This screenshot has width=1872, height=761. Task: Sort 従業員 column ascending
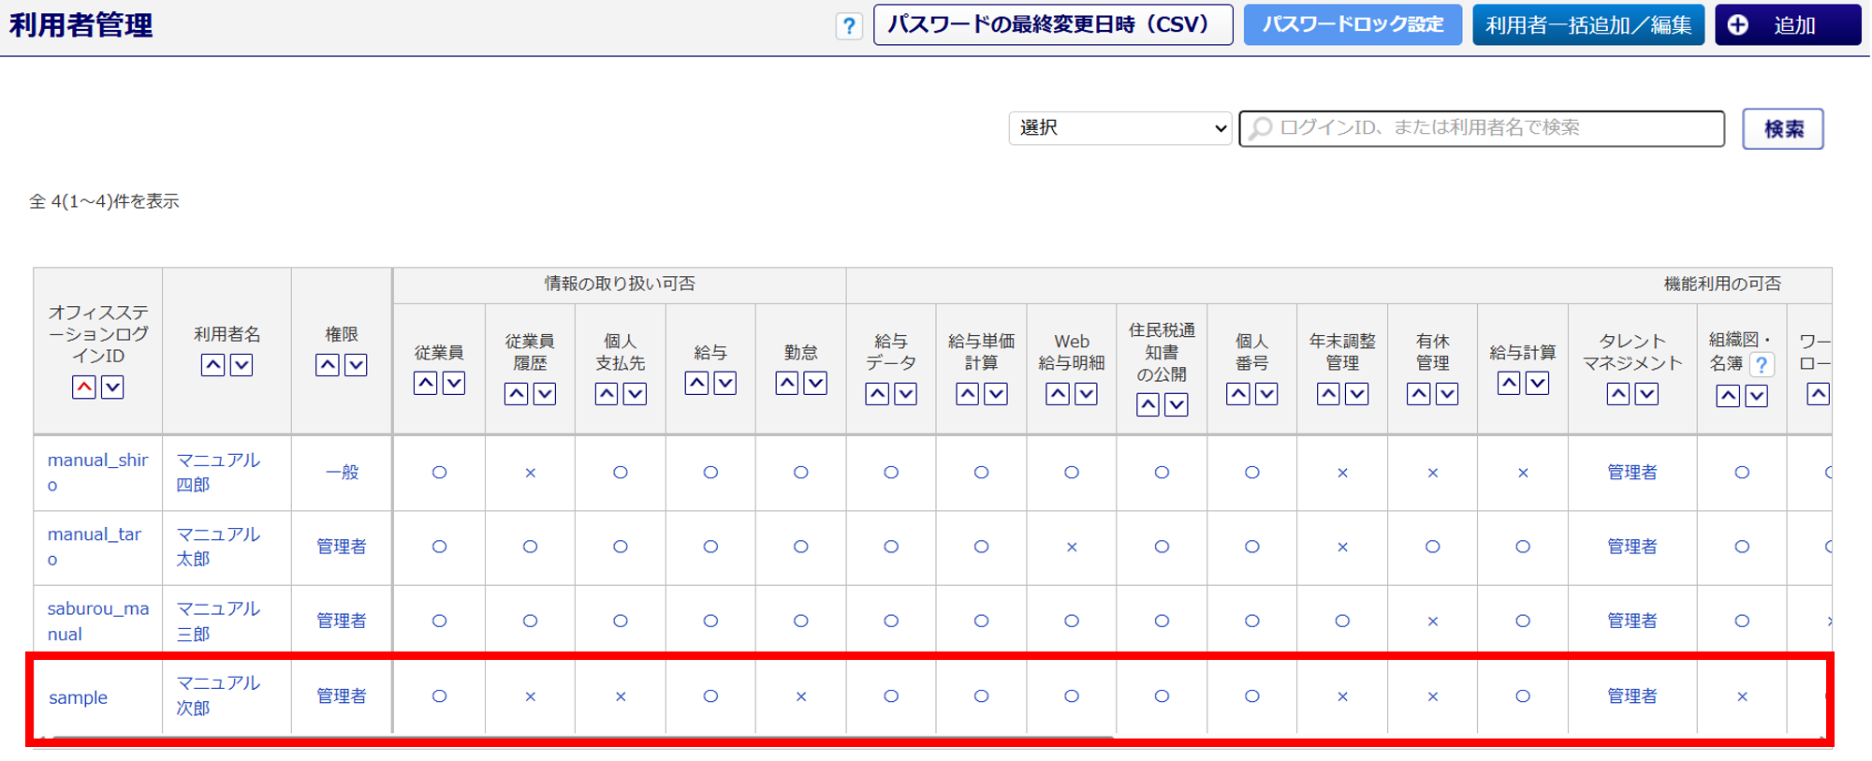[x=425, y=383]
